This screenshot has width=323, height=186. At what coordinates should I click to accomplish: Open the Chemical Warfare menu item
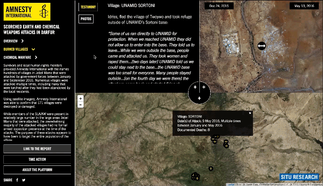[17, 58]
